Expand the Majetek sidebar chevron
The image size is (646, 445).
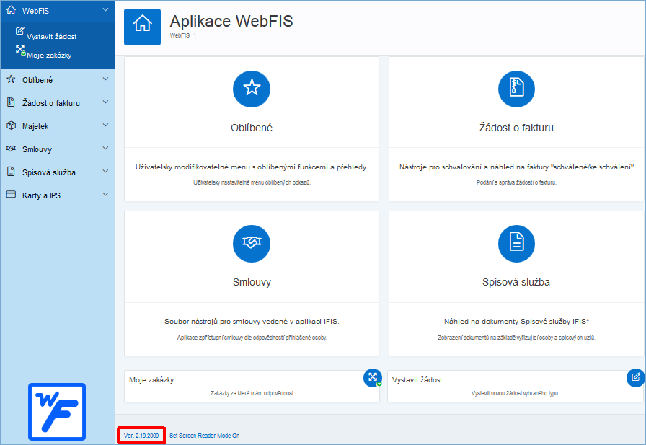[x=105, y=125]
